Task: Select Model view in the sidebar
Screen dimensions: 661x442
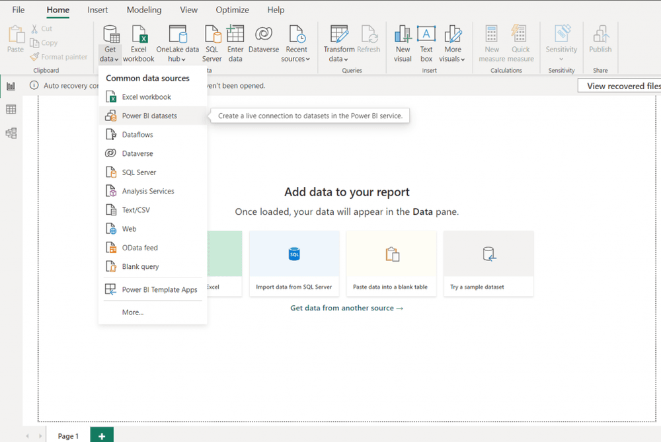Action: click(10, 133)
